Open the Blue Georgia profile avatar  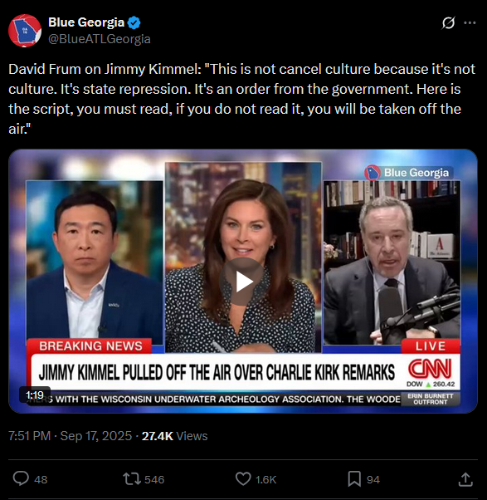pos(25,31)
